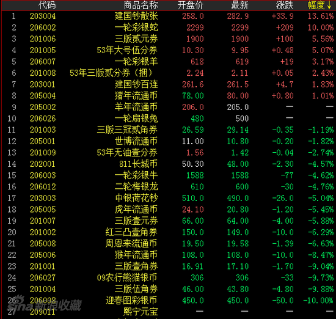This screenshot has width=336, height=319.
Task: Click code 206002
Action: pos(43,28)
